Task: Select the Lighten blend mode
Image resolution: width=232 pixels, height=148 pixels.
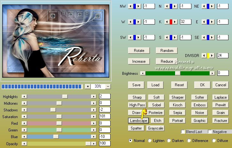Action: 150,141
